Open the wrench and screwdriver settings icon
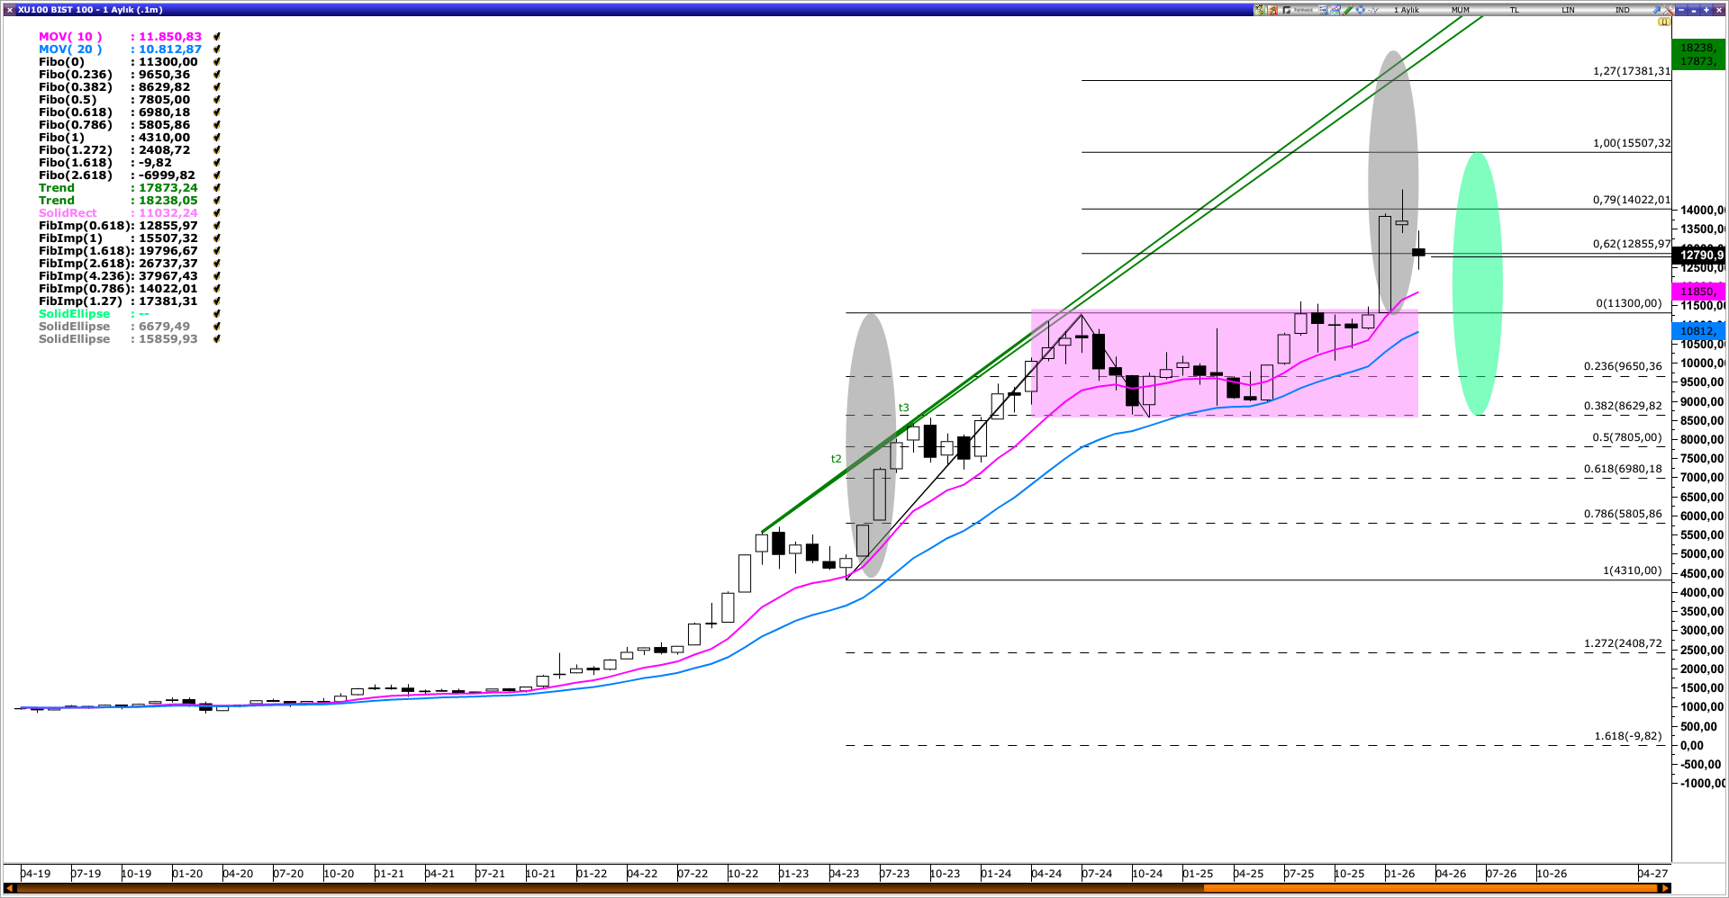 pyautogui.click(x=1669, y=10)
